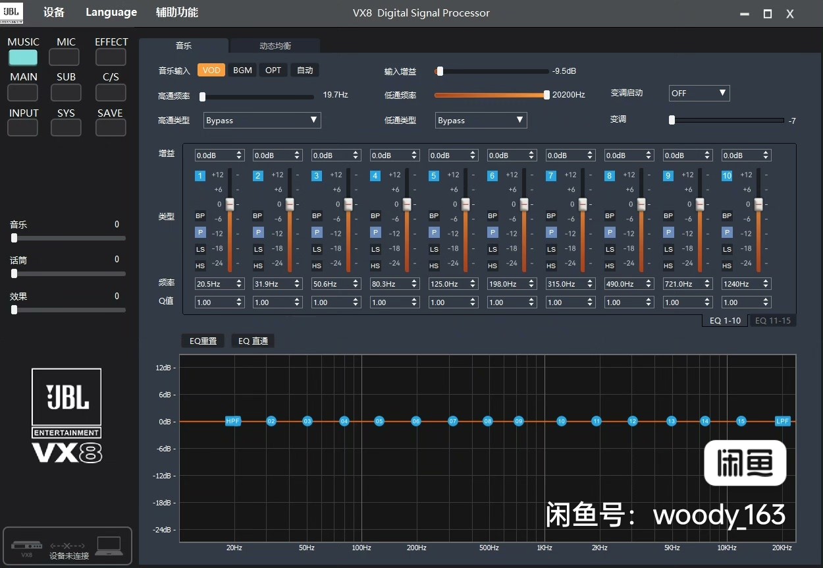823x568 pixels.
Task: Click the 变调 pitch slider handle
Action: (x=672, y=120)
